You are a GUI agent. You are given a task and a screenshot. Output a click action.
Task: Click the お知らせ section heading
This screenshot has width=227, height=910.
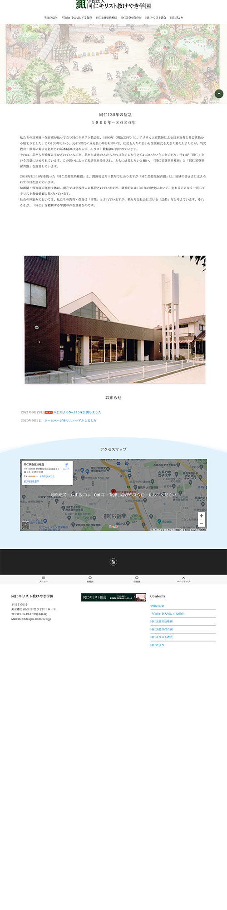pos(113,398)
